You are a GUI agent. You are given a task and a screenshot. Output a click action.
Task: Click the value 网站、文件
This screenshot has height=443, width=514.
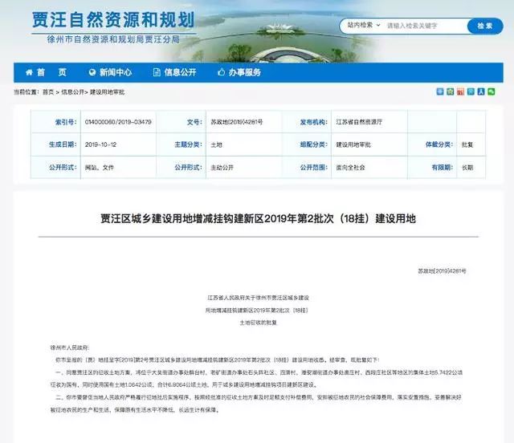[100, 168]
